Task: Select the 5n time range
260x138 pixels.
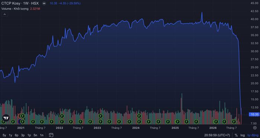Action: pyautogui.click(x=35, y=135)
